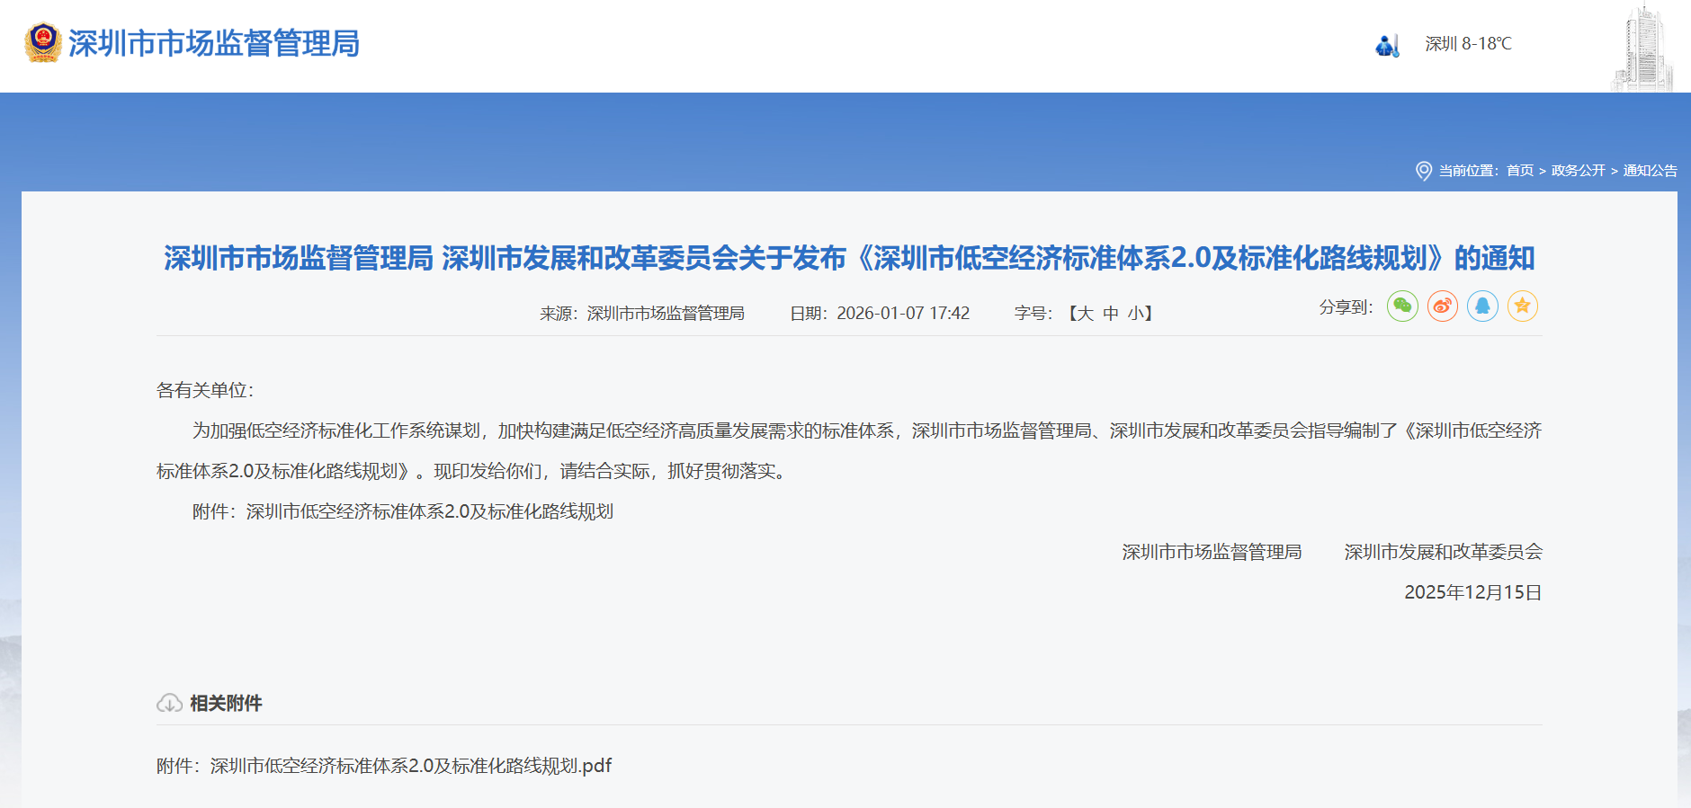Click the date 2026-01-07 17:42
Image resolution: width=1691 pixels, height=808 pixels.
[x=903, y=314]
